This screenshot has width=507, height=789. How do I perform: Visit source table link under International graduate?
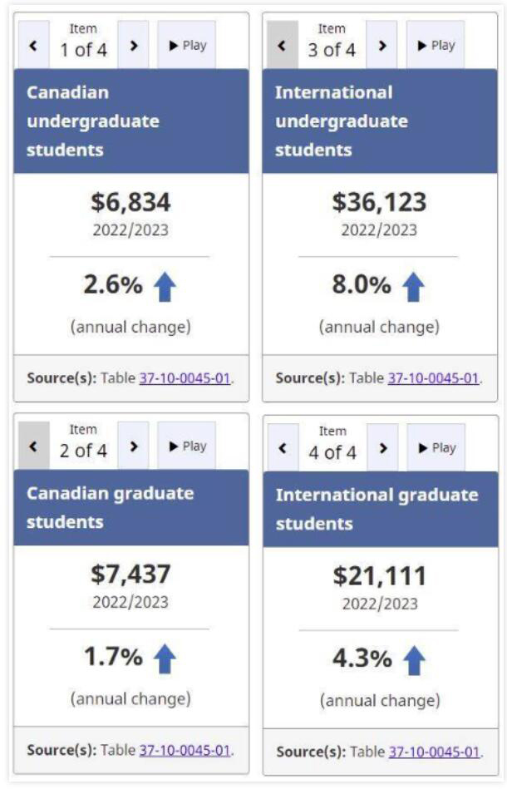[434, 752]
